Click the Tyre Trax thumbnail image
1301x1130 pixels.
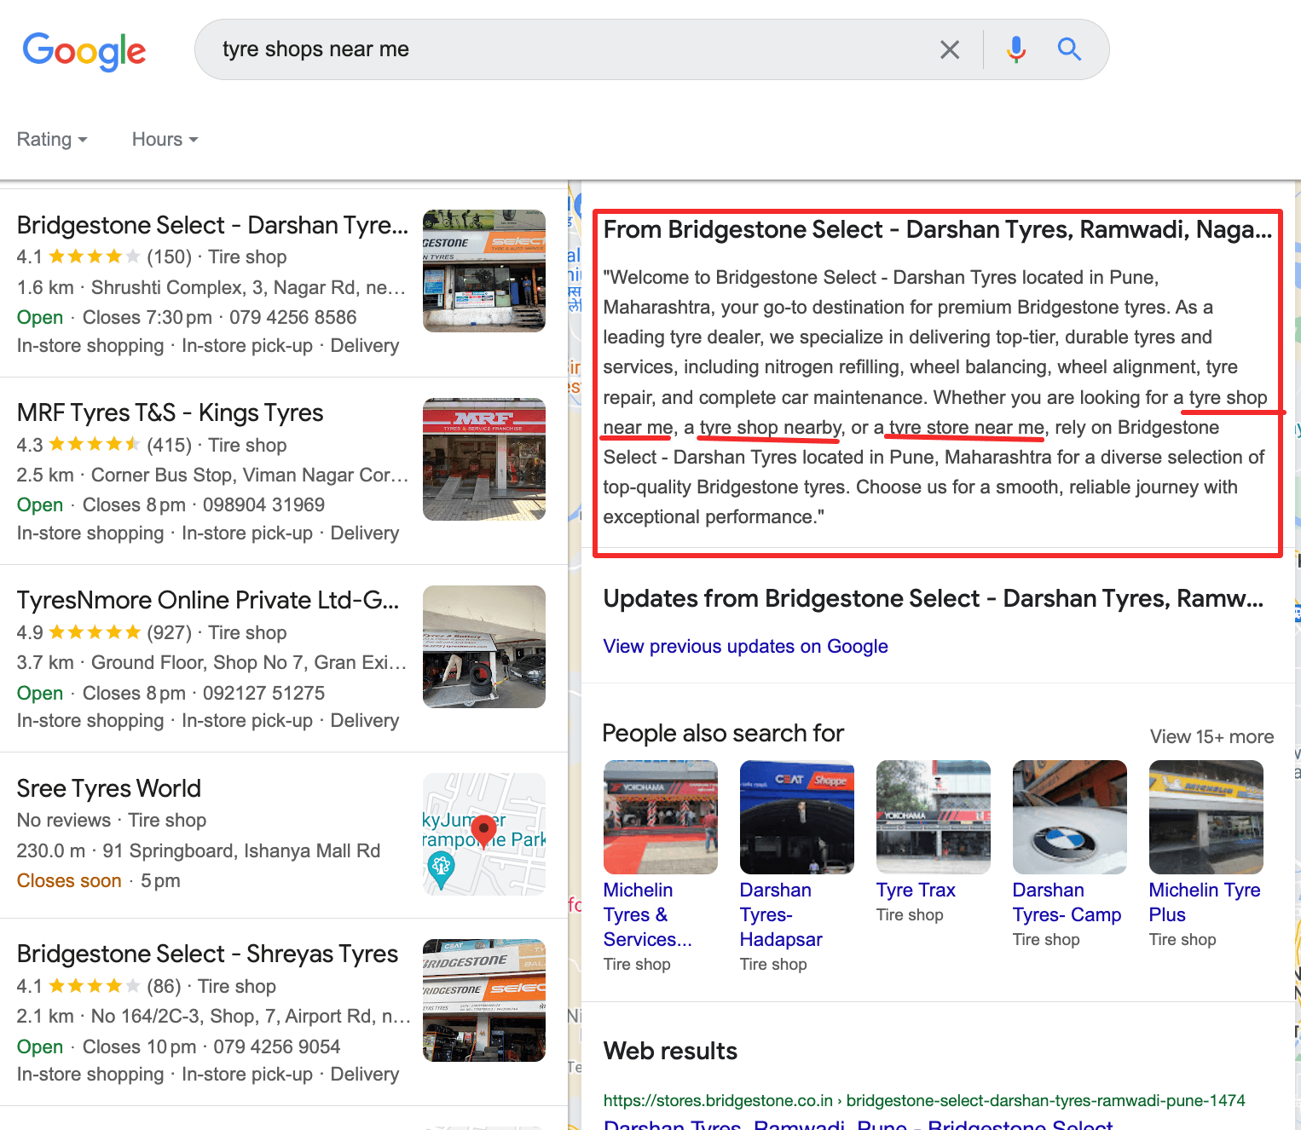[x=933, y=816]
